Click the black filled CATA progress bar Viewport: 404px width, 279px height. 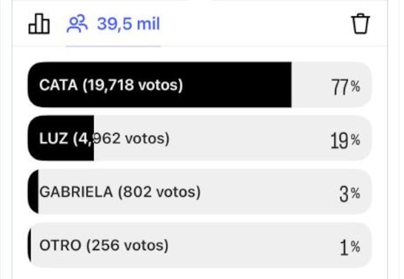click(x=160, y=85)
